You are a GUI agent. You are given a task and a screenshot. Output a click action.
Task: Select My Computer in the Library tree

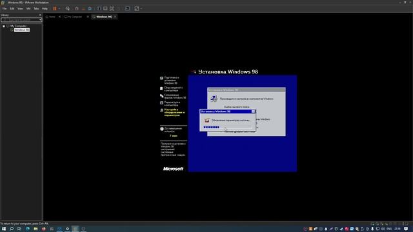pos(19,26)
